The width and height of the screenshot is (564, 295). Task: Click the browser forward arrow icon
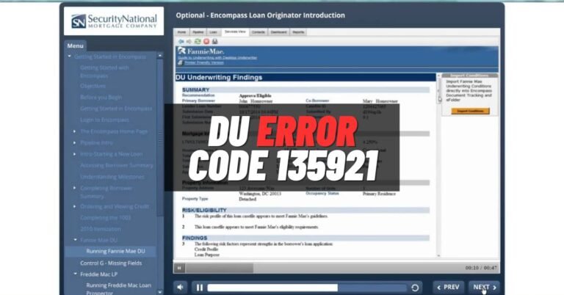pyautogui.click(x=189, y=42)
